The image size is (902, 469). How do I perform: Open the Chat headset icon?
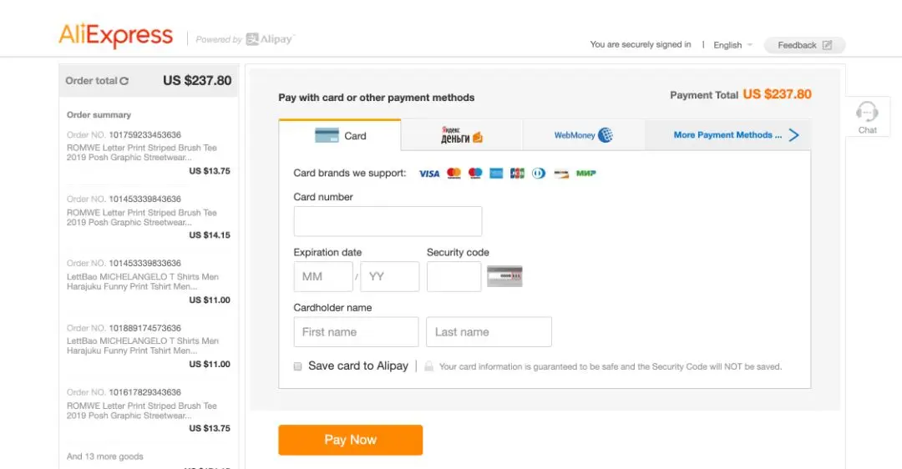[867, 112]
